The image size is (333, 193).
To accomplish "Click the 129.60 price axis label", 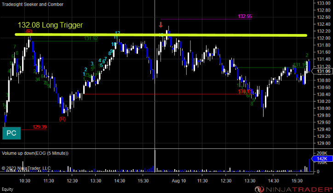I will [323, 122].
